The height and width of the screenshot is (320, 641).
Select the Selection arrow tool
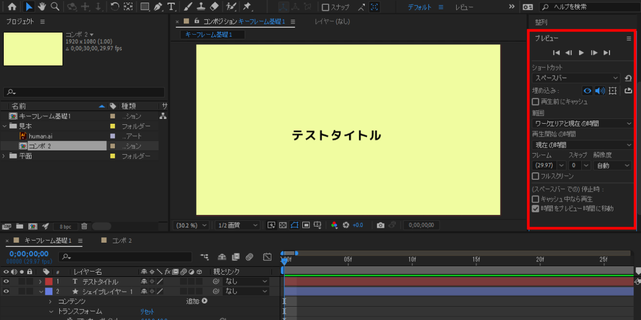[x=29, y=7]
